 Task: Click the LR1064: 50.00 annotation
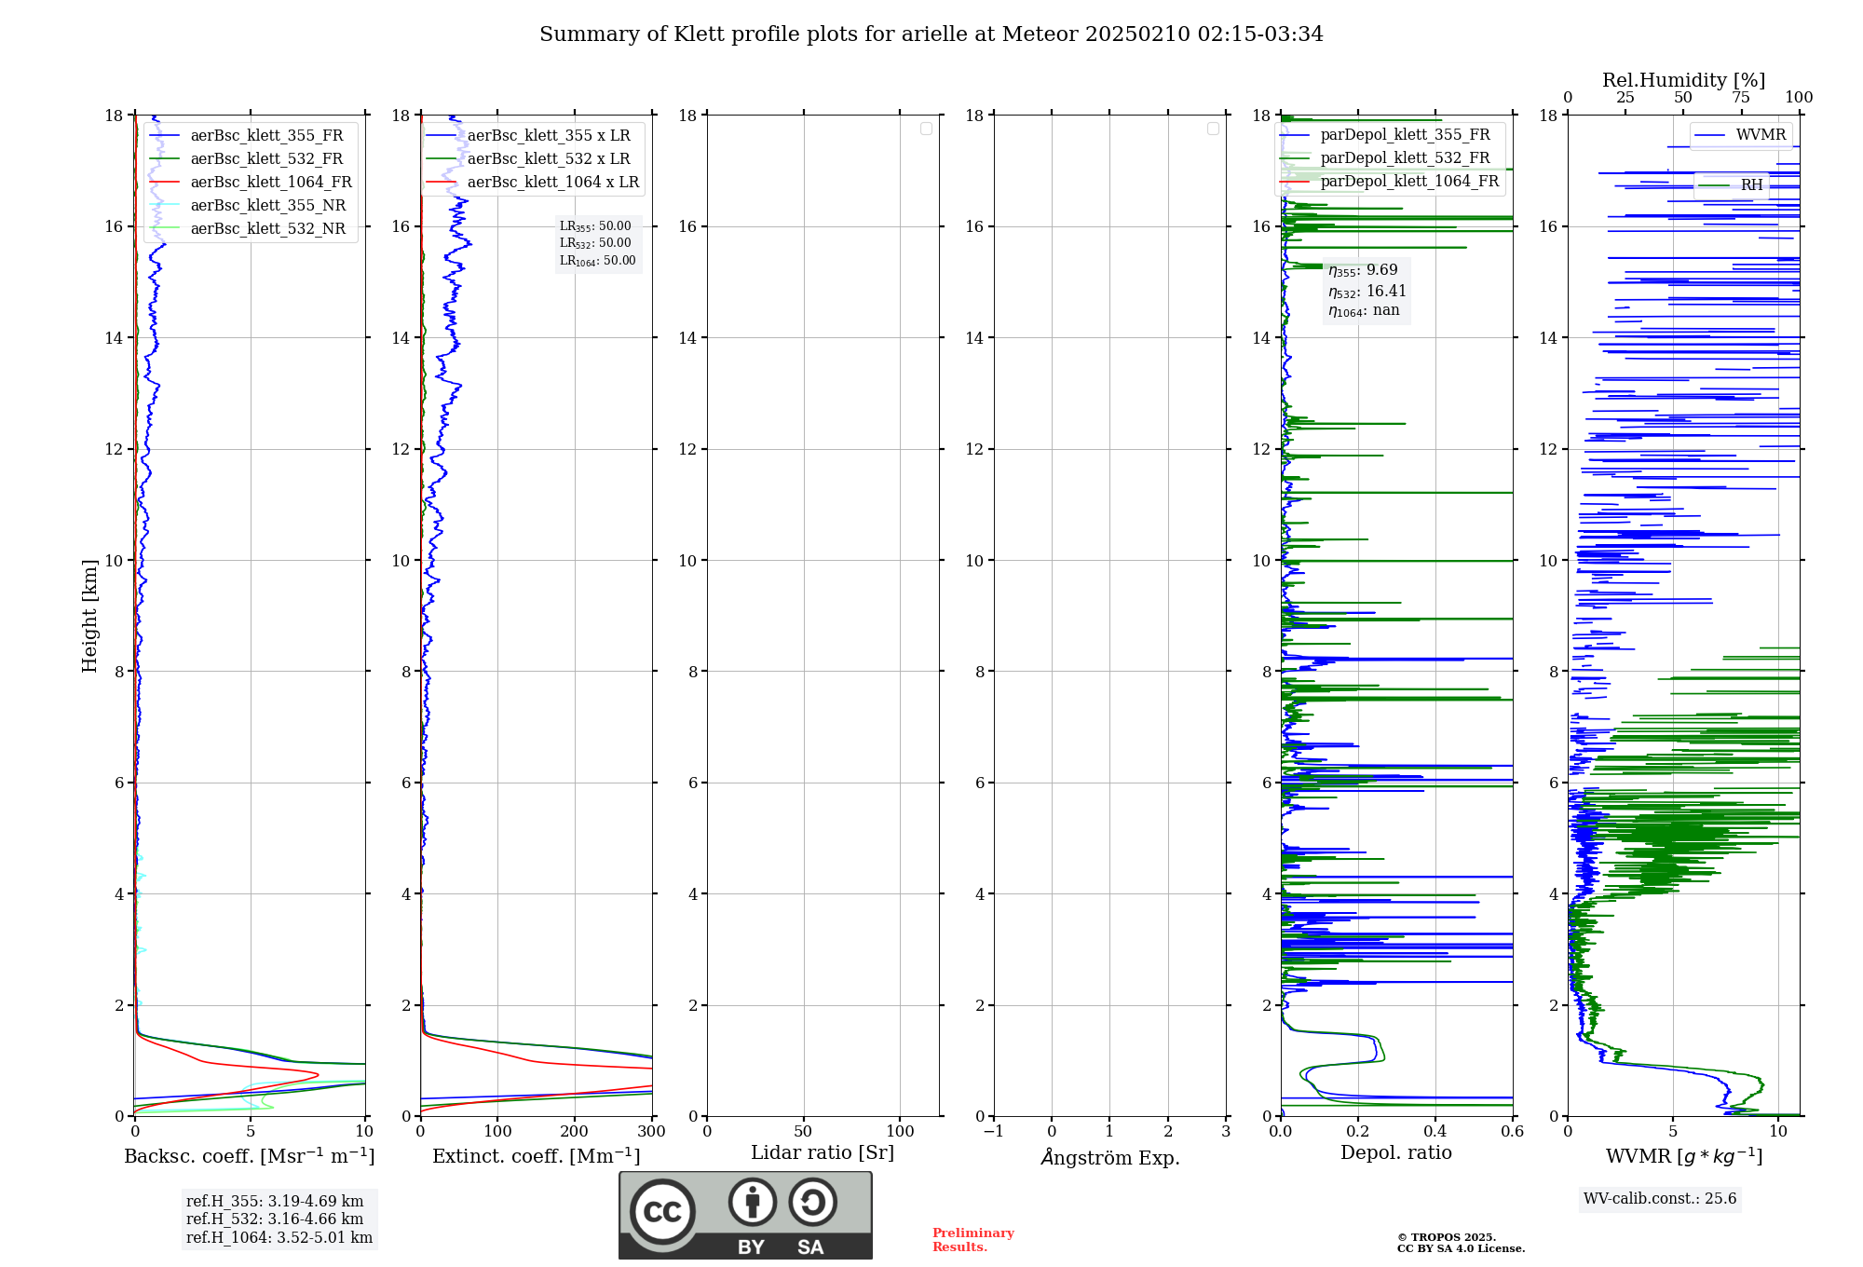(598, 261)
